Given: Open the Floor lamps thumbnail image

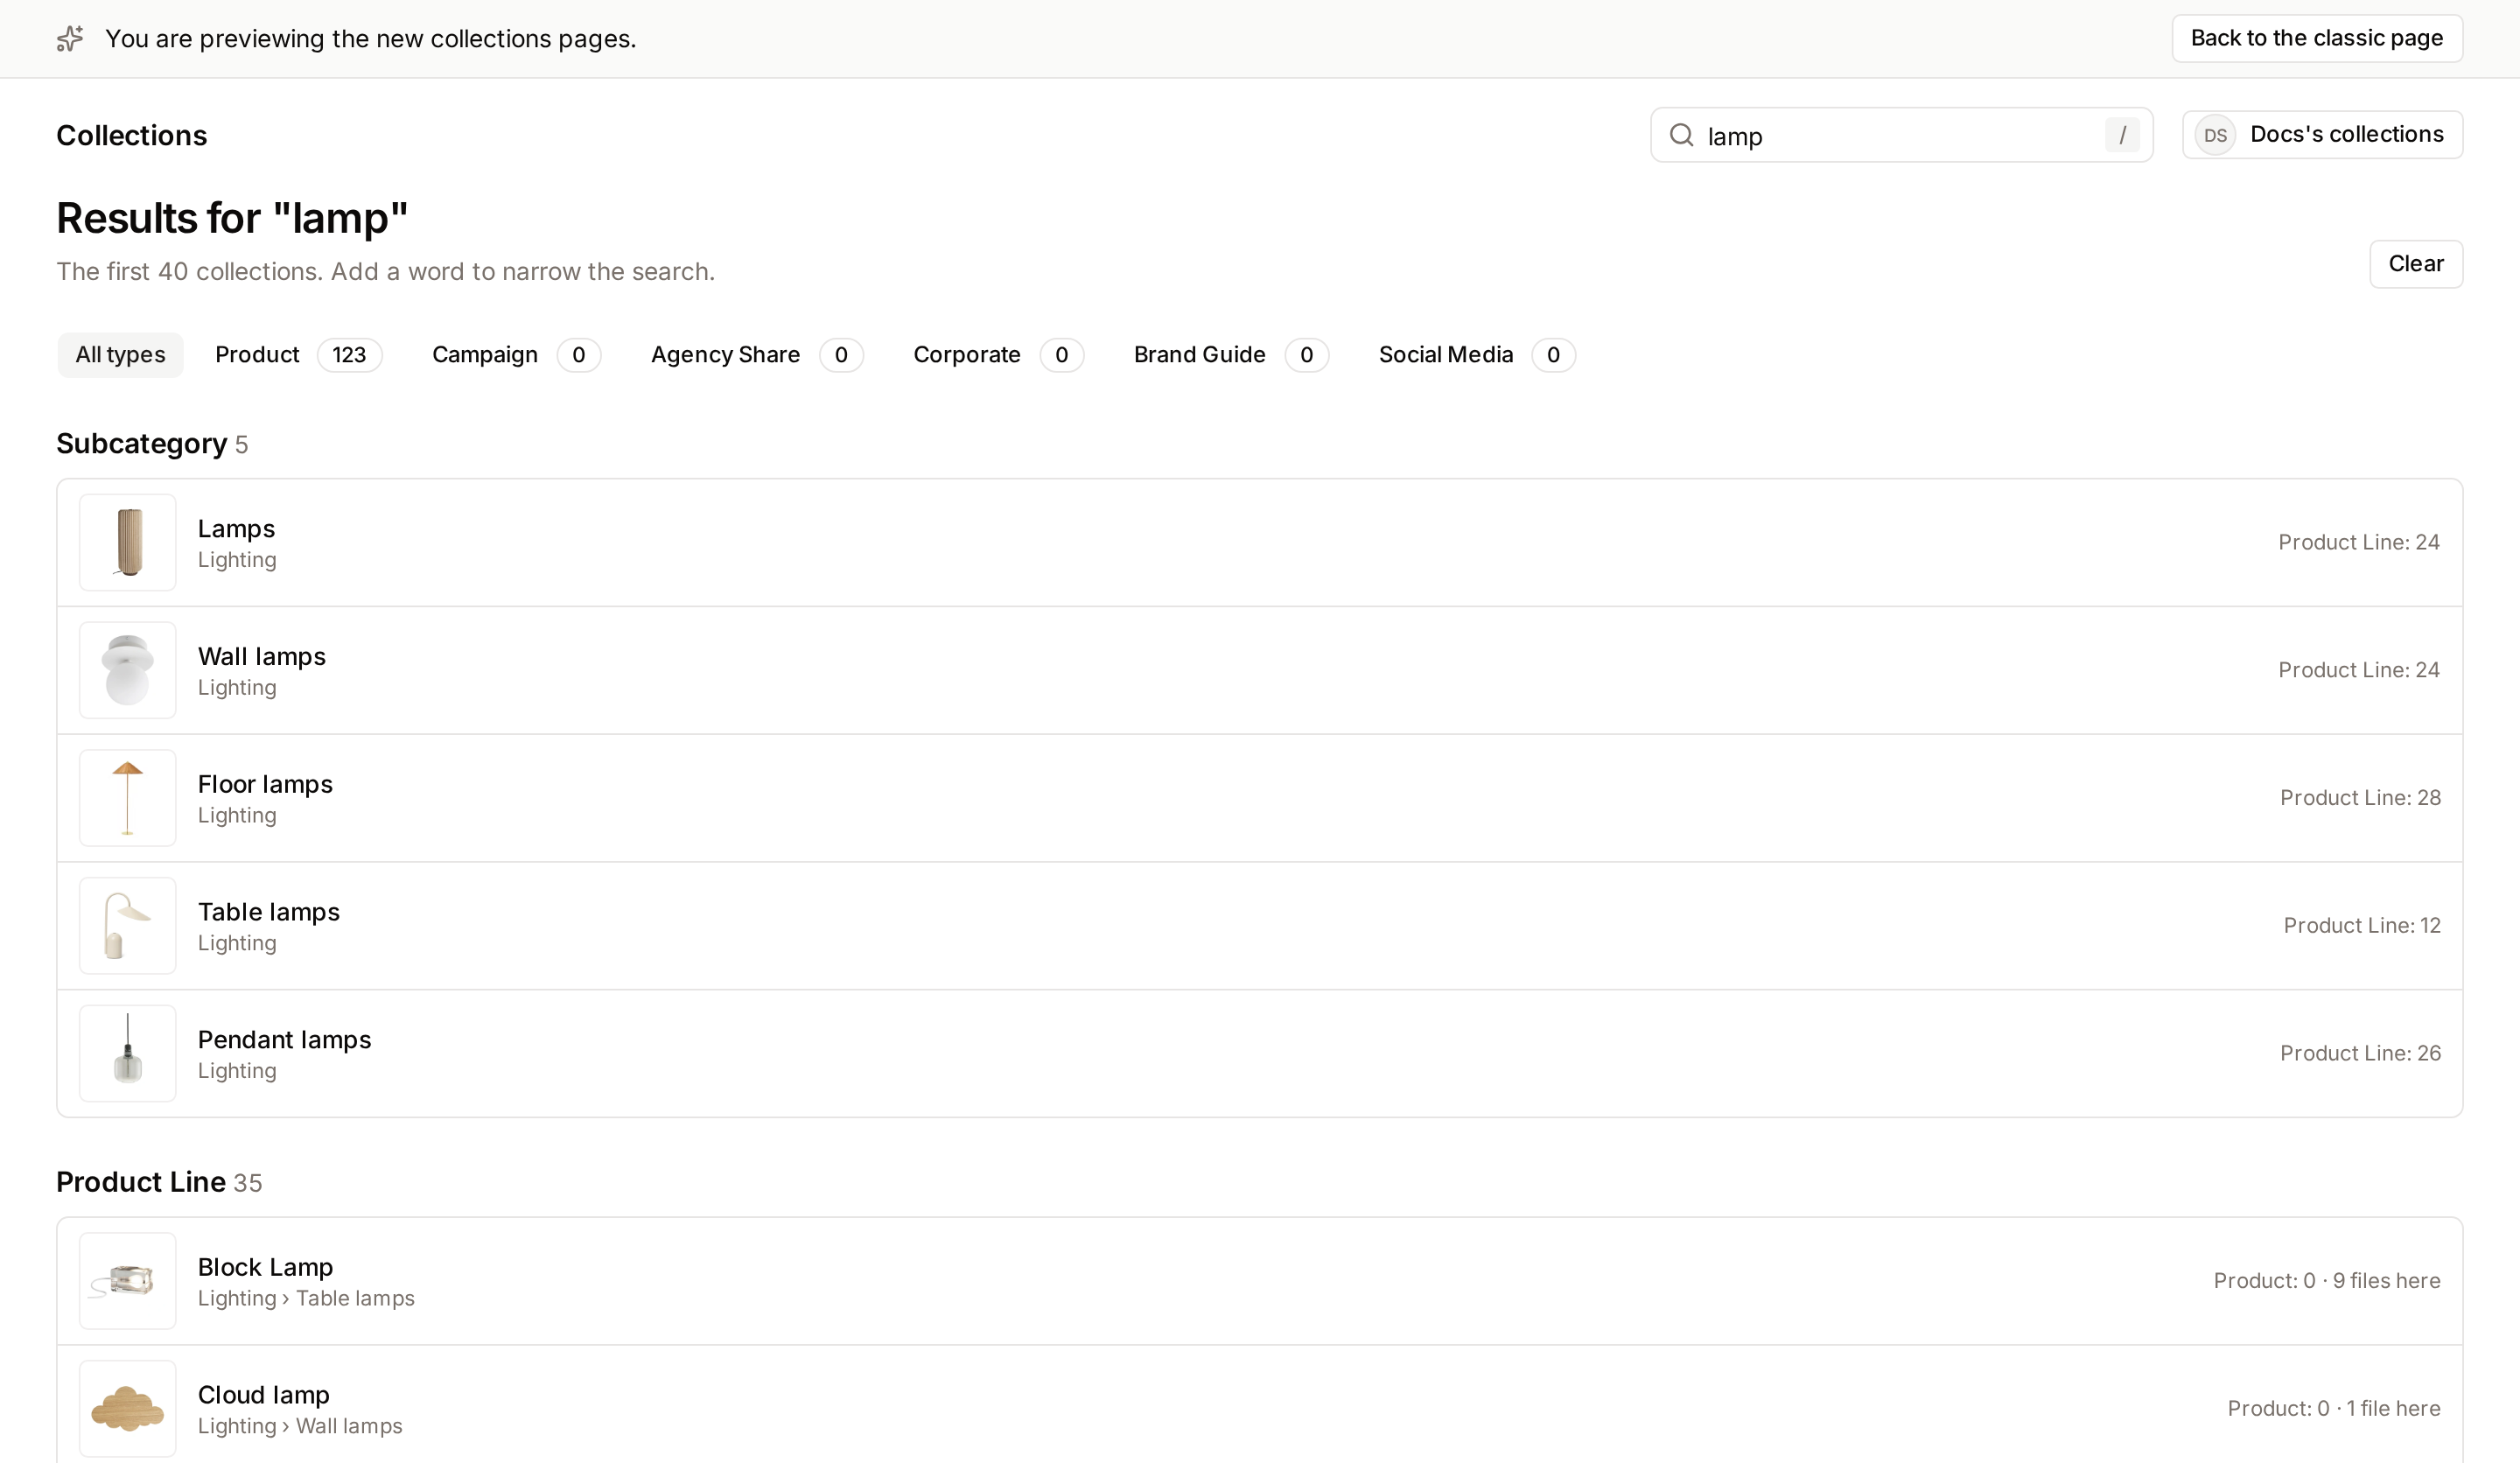Looking at the screenshot, I should (128, 799).
